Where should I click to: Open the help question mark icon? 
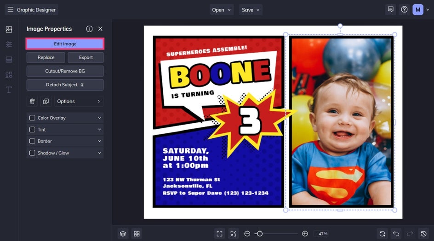pyautogui.click(x=404, y=10)
